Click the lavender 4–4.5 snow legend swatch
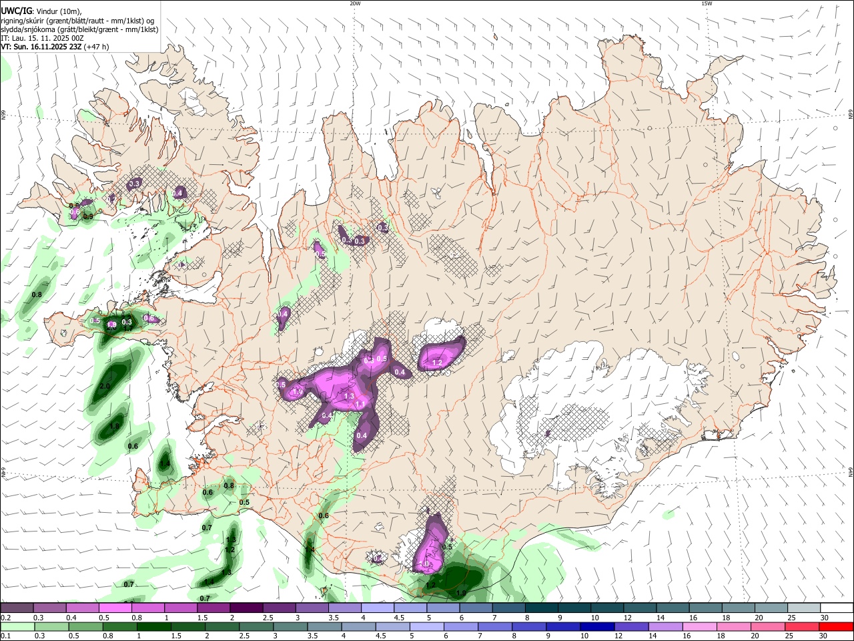Viewport: 854px width, 641px height. (378, 608)
